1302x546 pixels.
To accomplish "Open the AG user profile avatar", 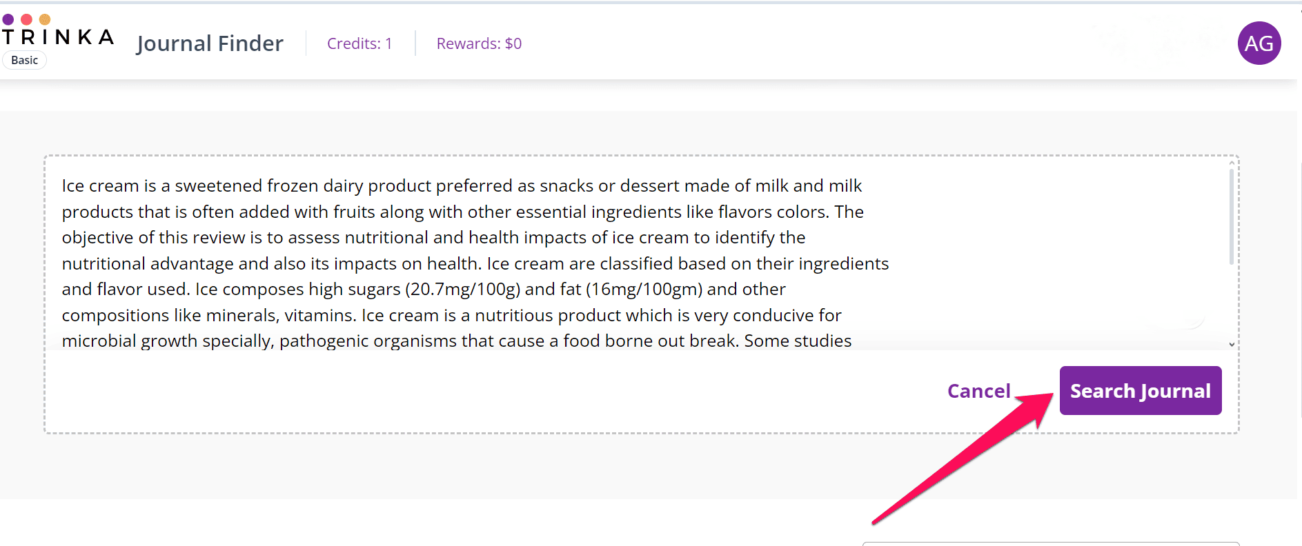I will pos(1259,43).
